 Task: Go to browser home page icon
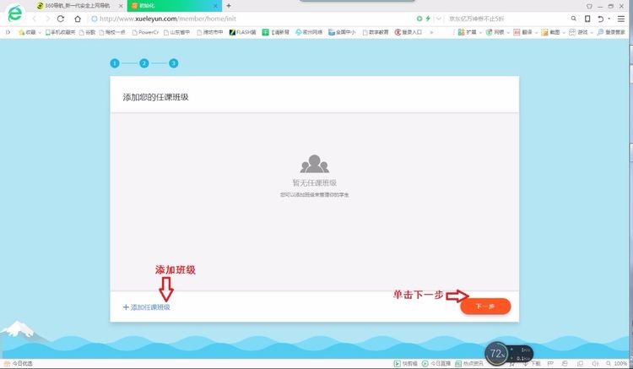pos(77,19)
